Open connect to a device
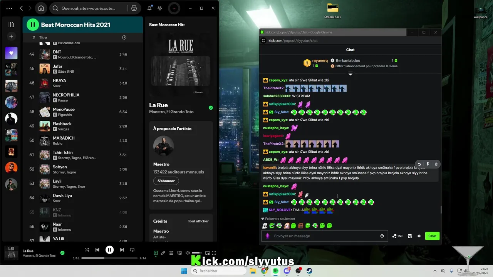493x277 pixels. pyautogui.click(x=179, y=253)
